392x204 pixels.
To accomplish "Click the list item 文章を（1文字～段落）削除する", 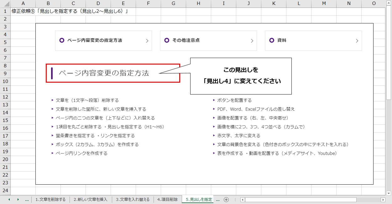I will click(87, 100).
